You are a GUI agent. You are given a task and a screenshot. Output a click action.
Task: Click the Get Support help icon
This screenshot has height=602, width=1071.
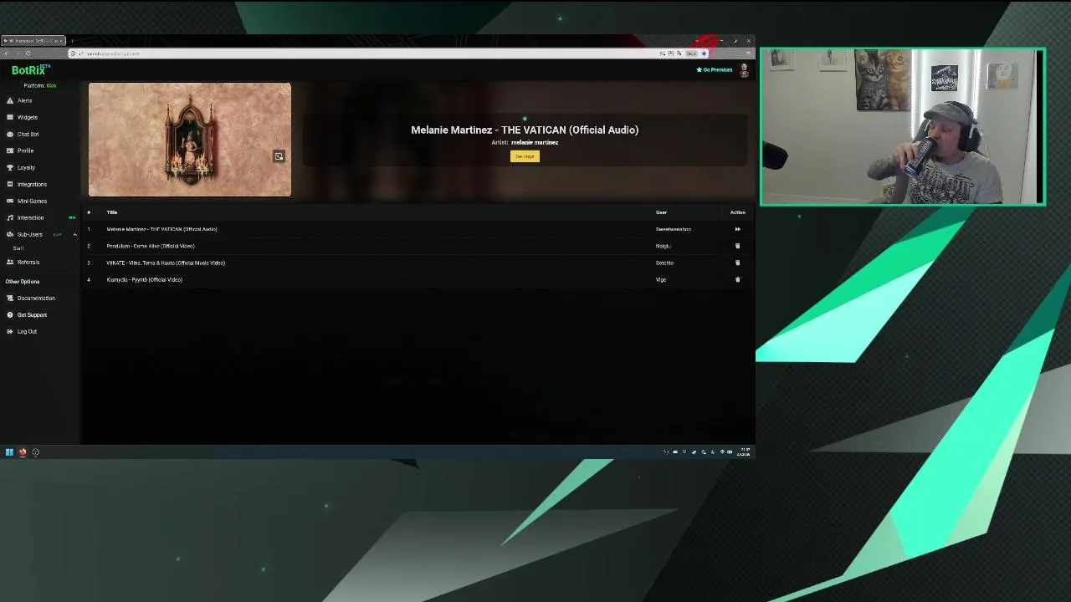click(x=9, y=314)
